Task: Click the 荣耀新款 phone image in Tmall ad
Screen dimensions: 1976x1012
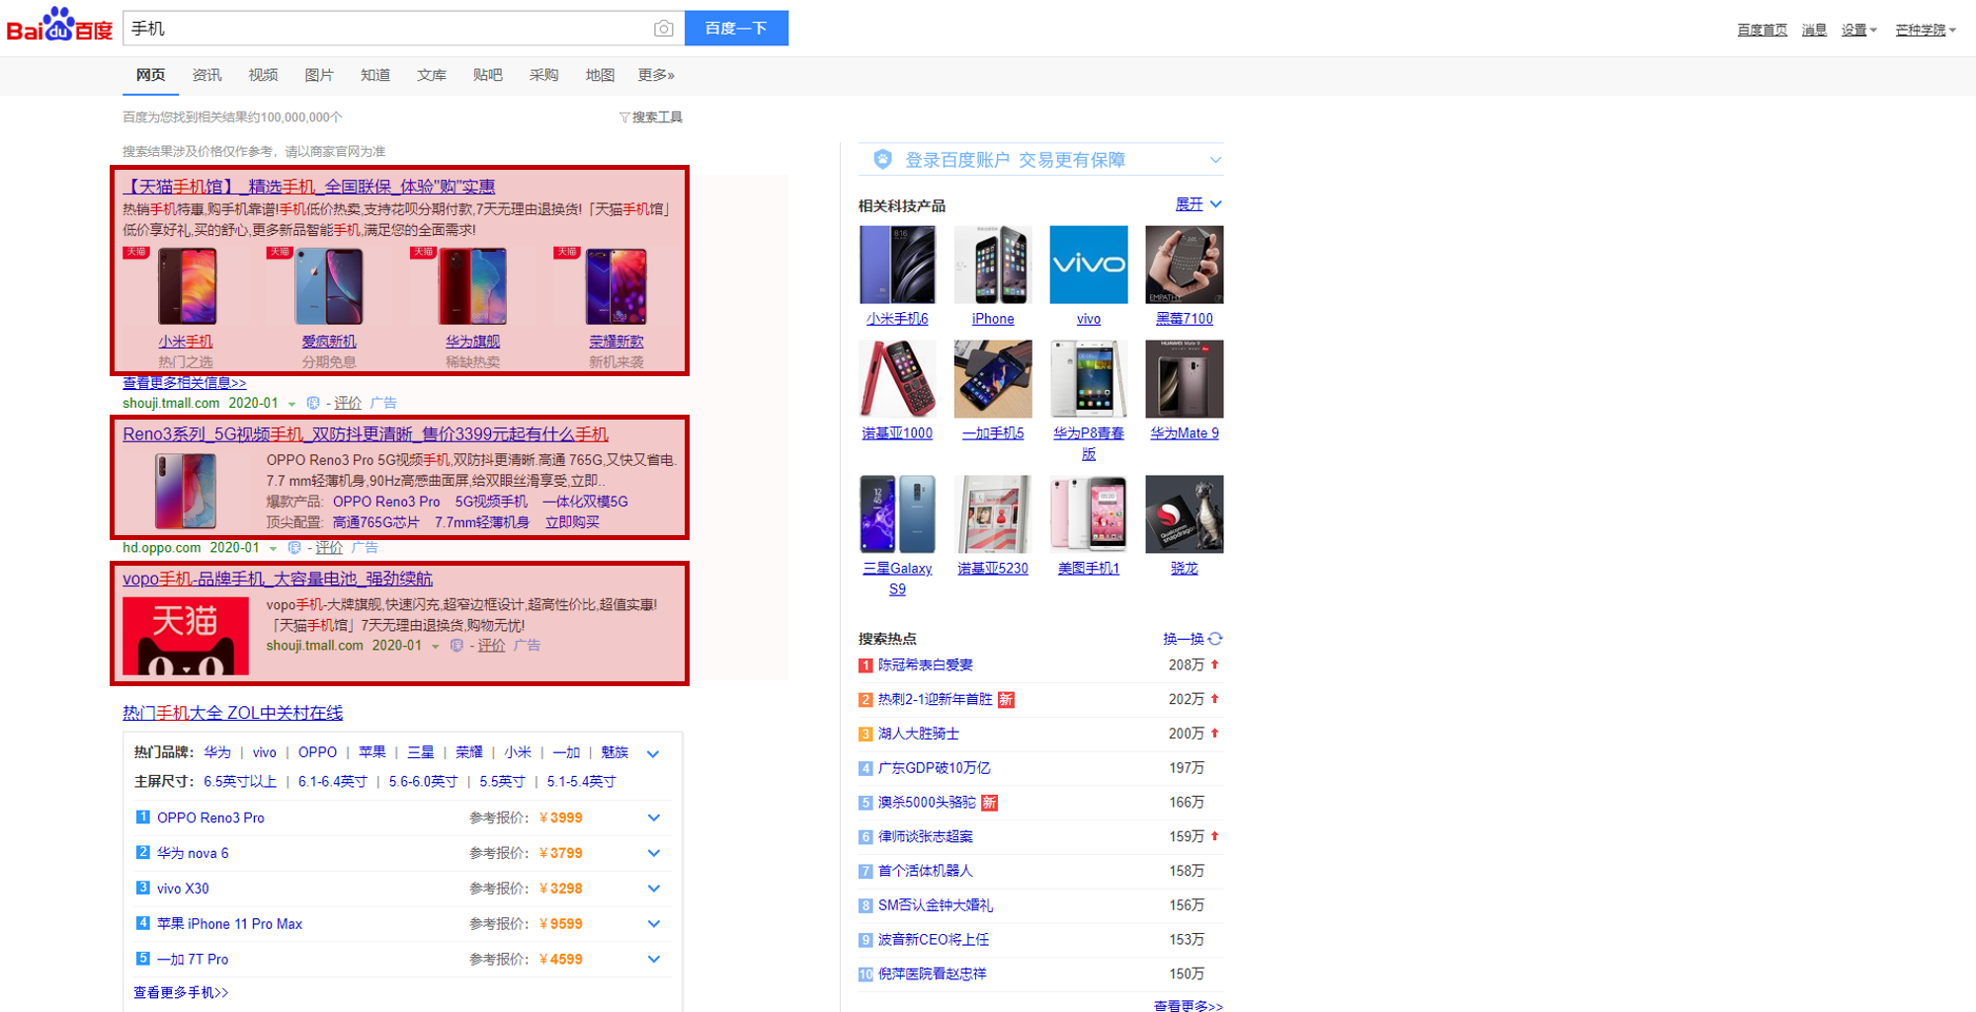Action: (616, 286)
